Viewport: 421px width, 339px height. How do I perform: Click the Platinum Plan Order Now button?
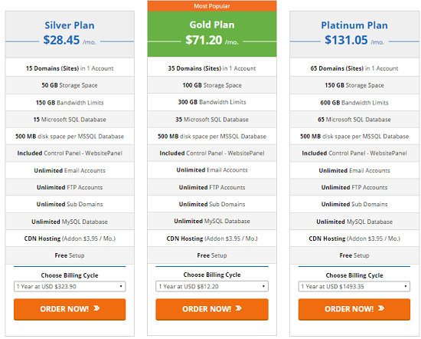tap(354, 309)
